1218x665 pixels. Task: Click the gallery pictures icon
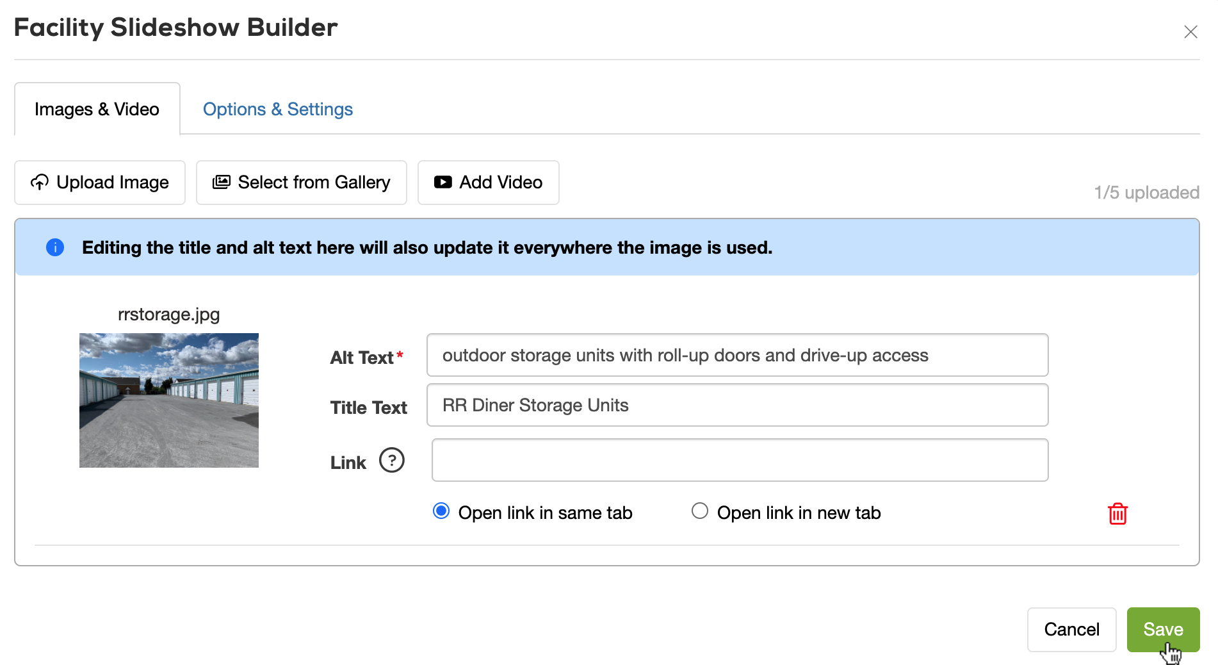222,183
